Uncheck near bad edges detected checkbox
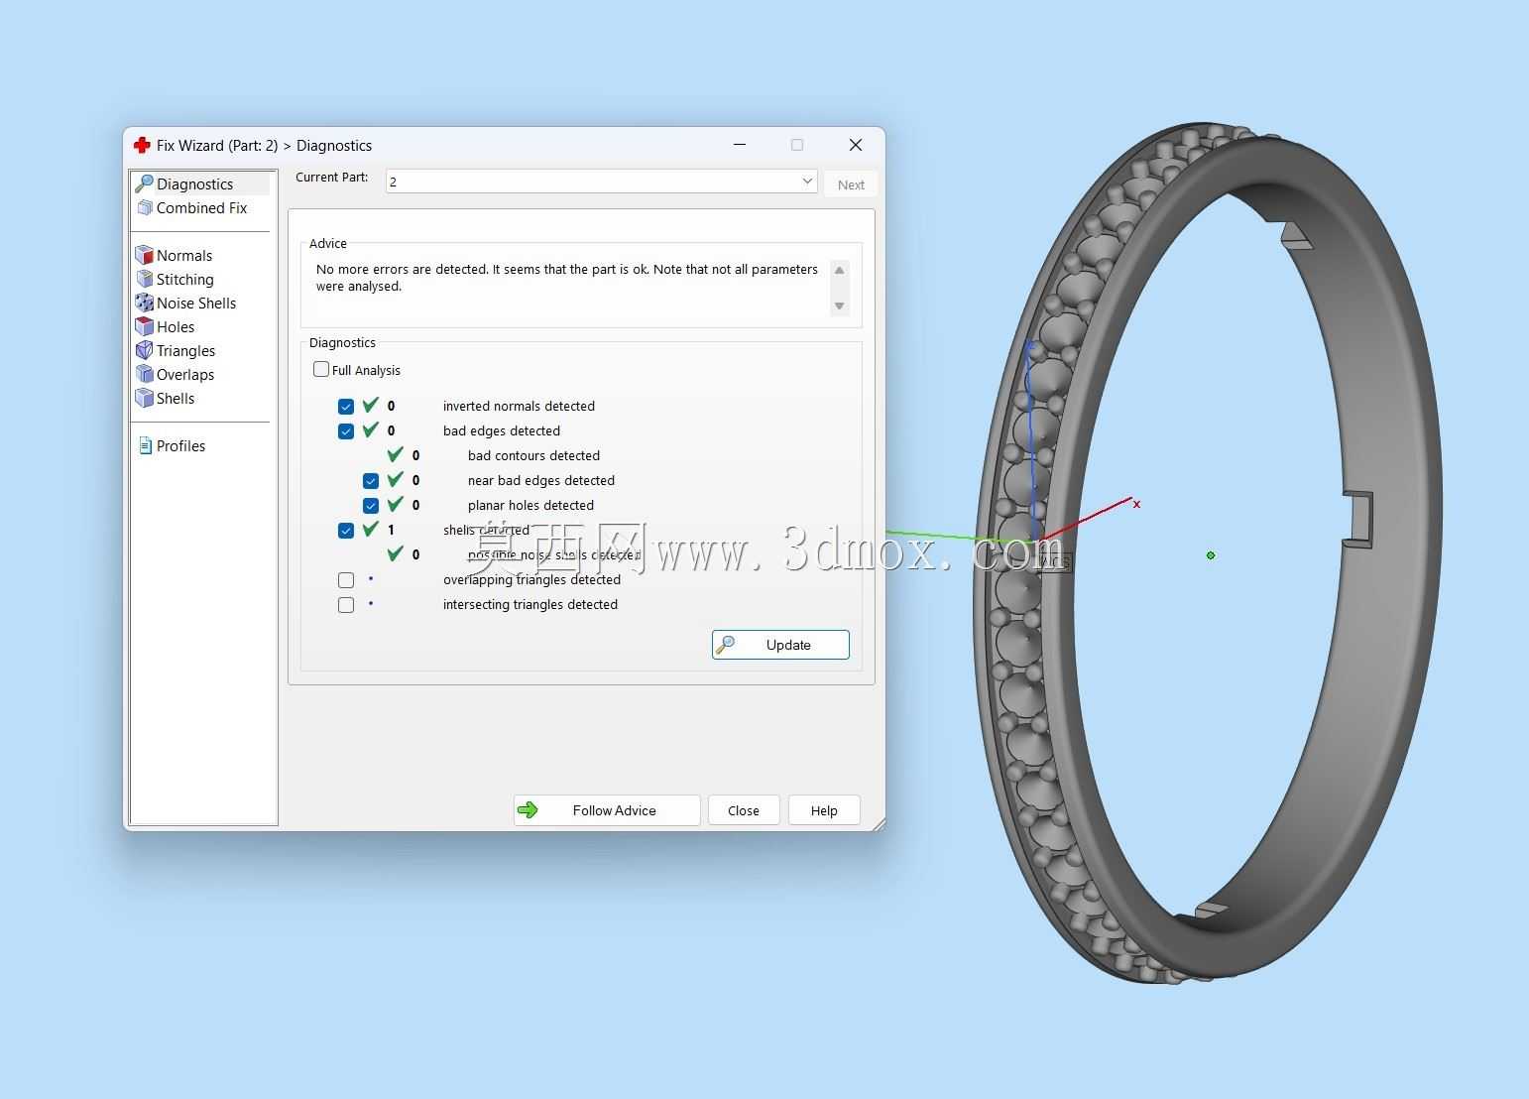The width and height of the screenshot is (1529, 1099). coord(371,481)
